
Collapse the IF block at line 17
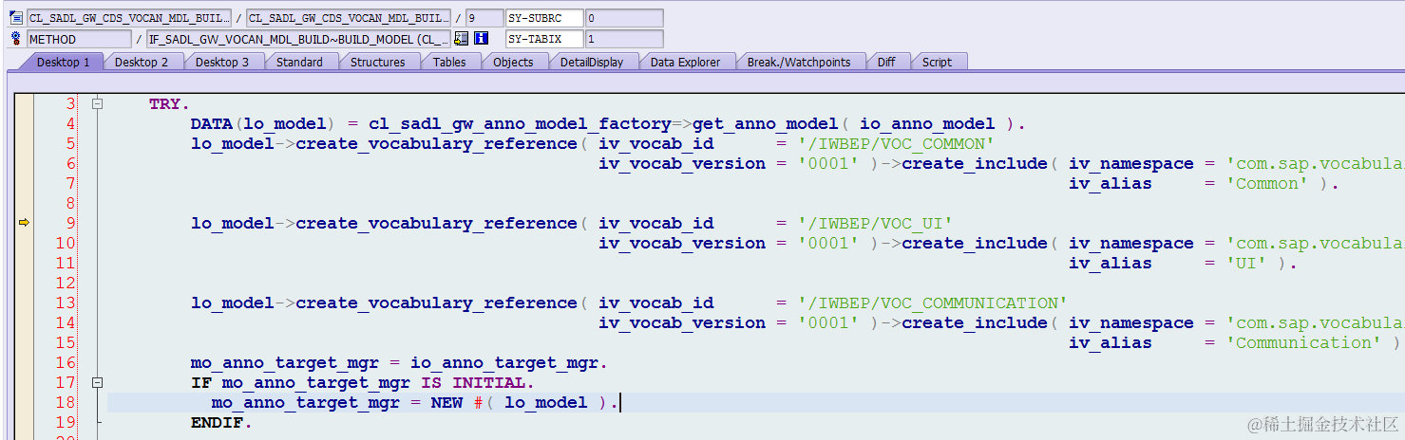point(97,383)
